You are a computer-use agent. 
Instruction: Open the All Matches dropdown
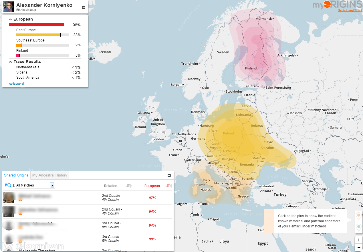point(35,185)
